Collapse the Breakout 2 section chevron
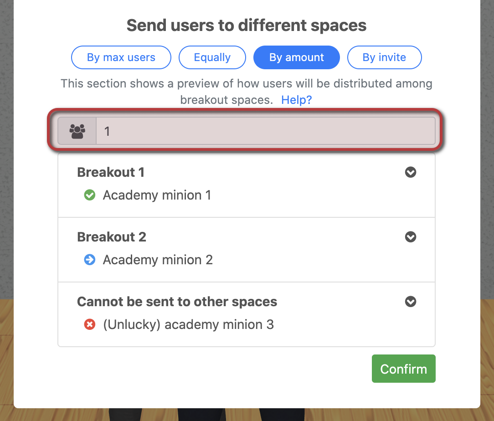The image size is (494, 421). click(x=411, y=237)
